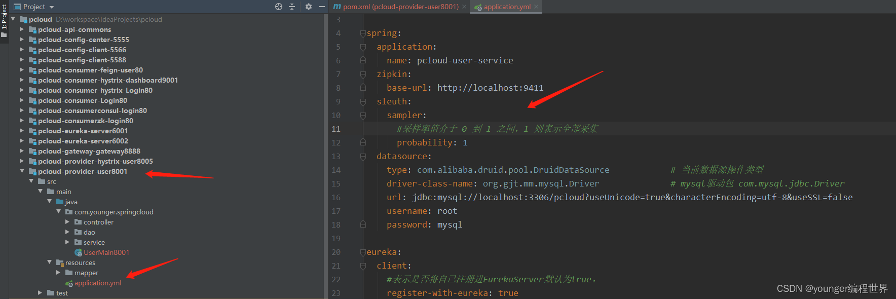Image resolution: width=896 pixels, height=299 pixels.
Task: Select pcloud-consumer-hystrix-Login80 module
Action: [x=95, y=90]
